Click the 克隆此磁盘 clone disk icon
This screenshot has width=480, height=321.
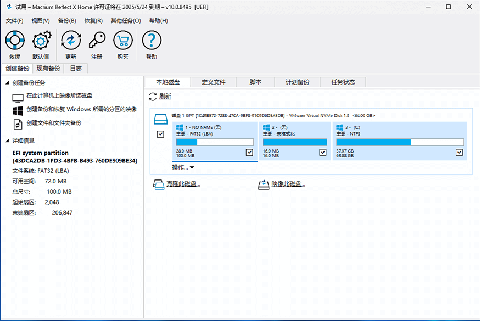pyautogui.click(x=159, y=184)
